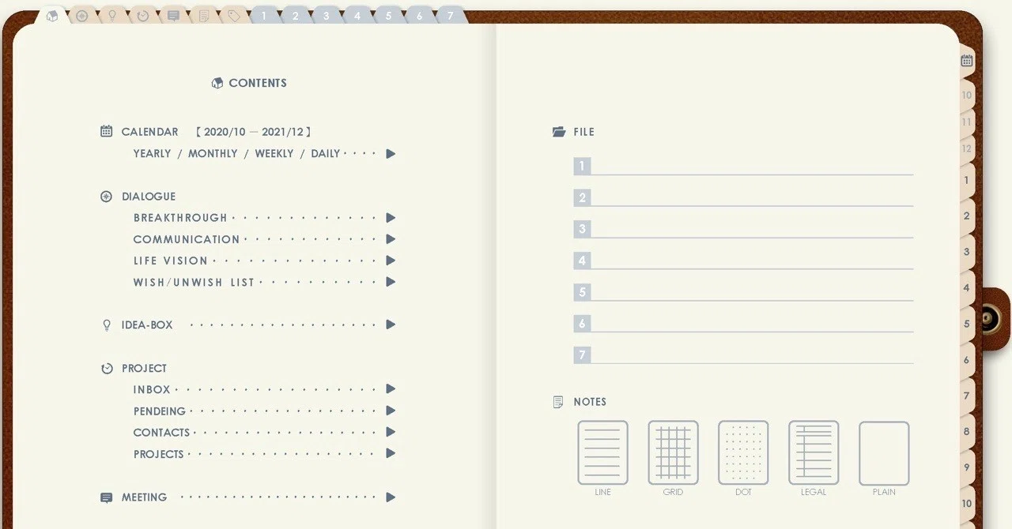
Task: Go to Monthly calendar link
Action: 213,154
